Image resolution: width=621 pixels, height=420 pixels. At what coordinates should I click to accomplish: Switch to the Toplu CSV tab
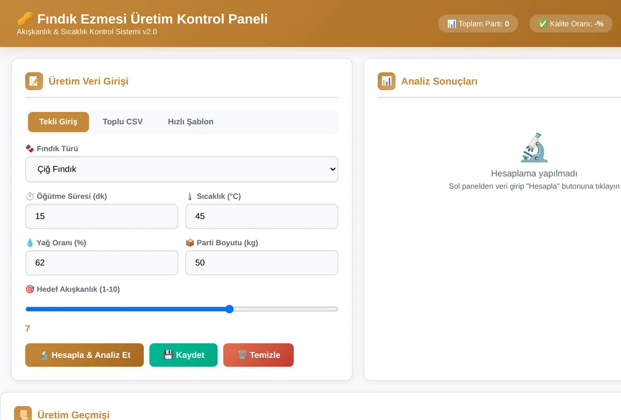(123, 122)
